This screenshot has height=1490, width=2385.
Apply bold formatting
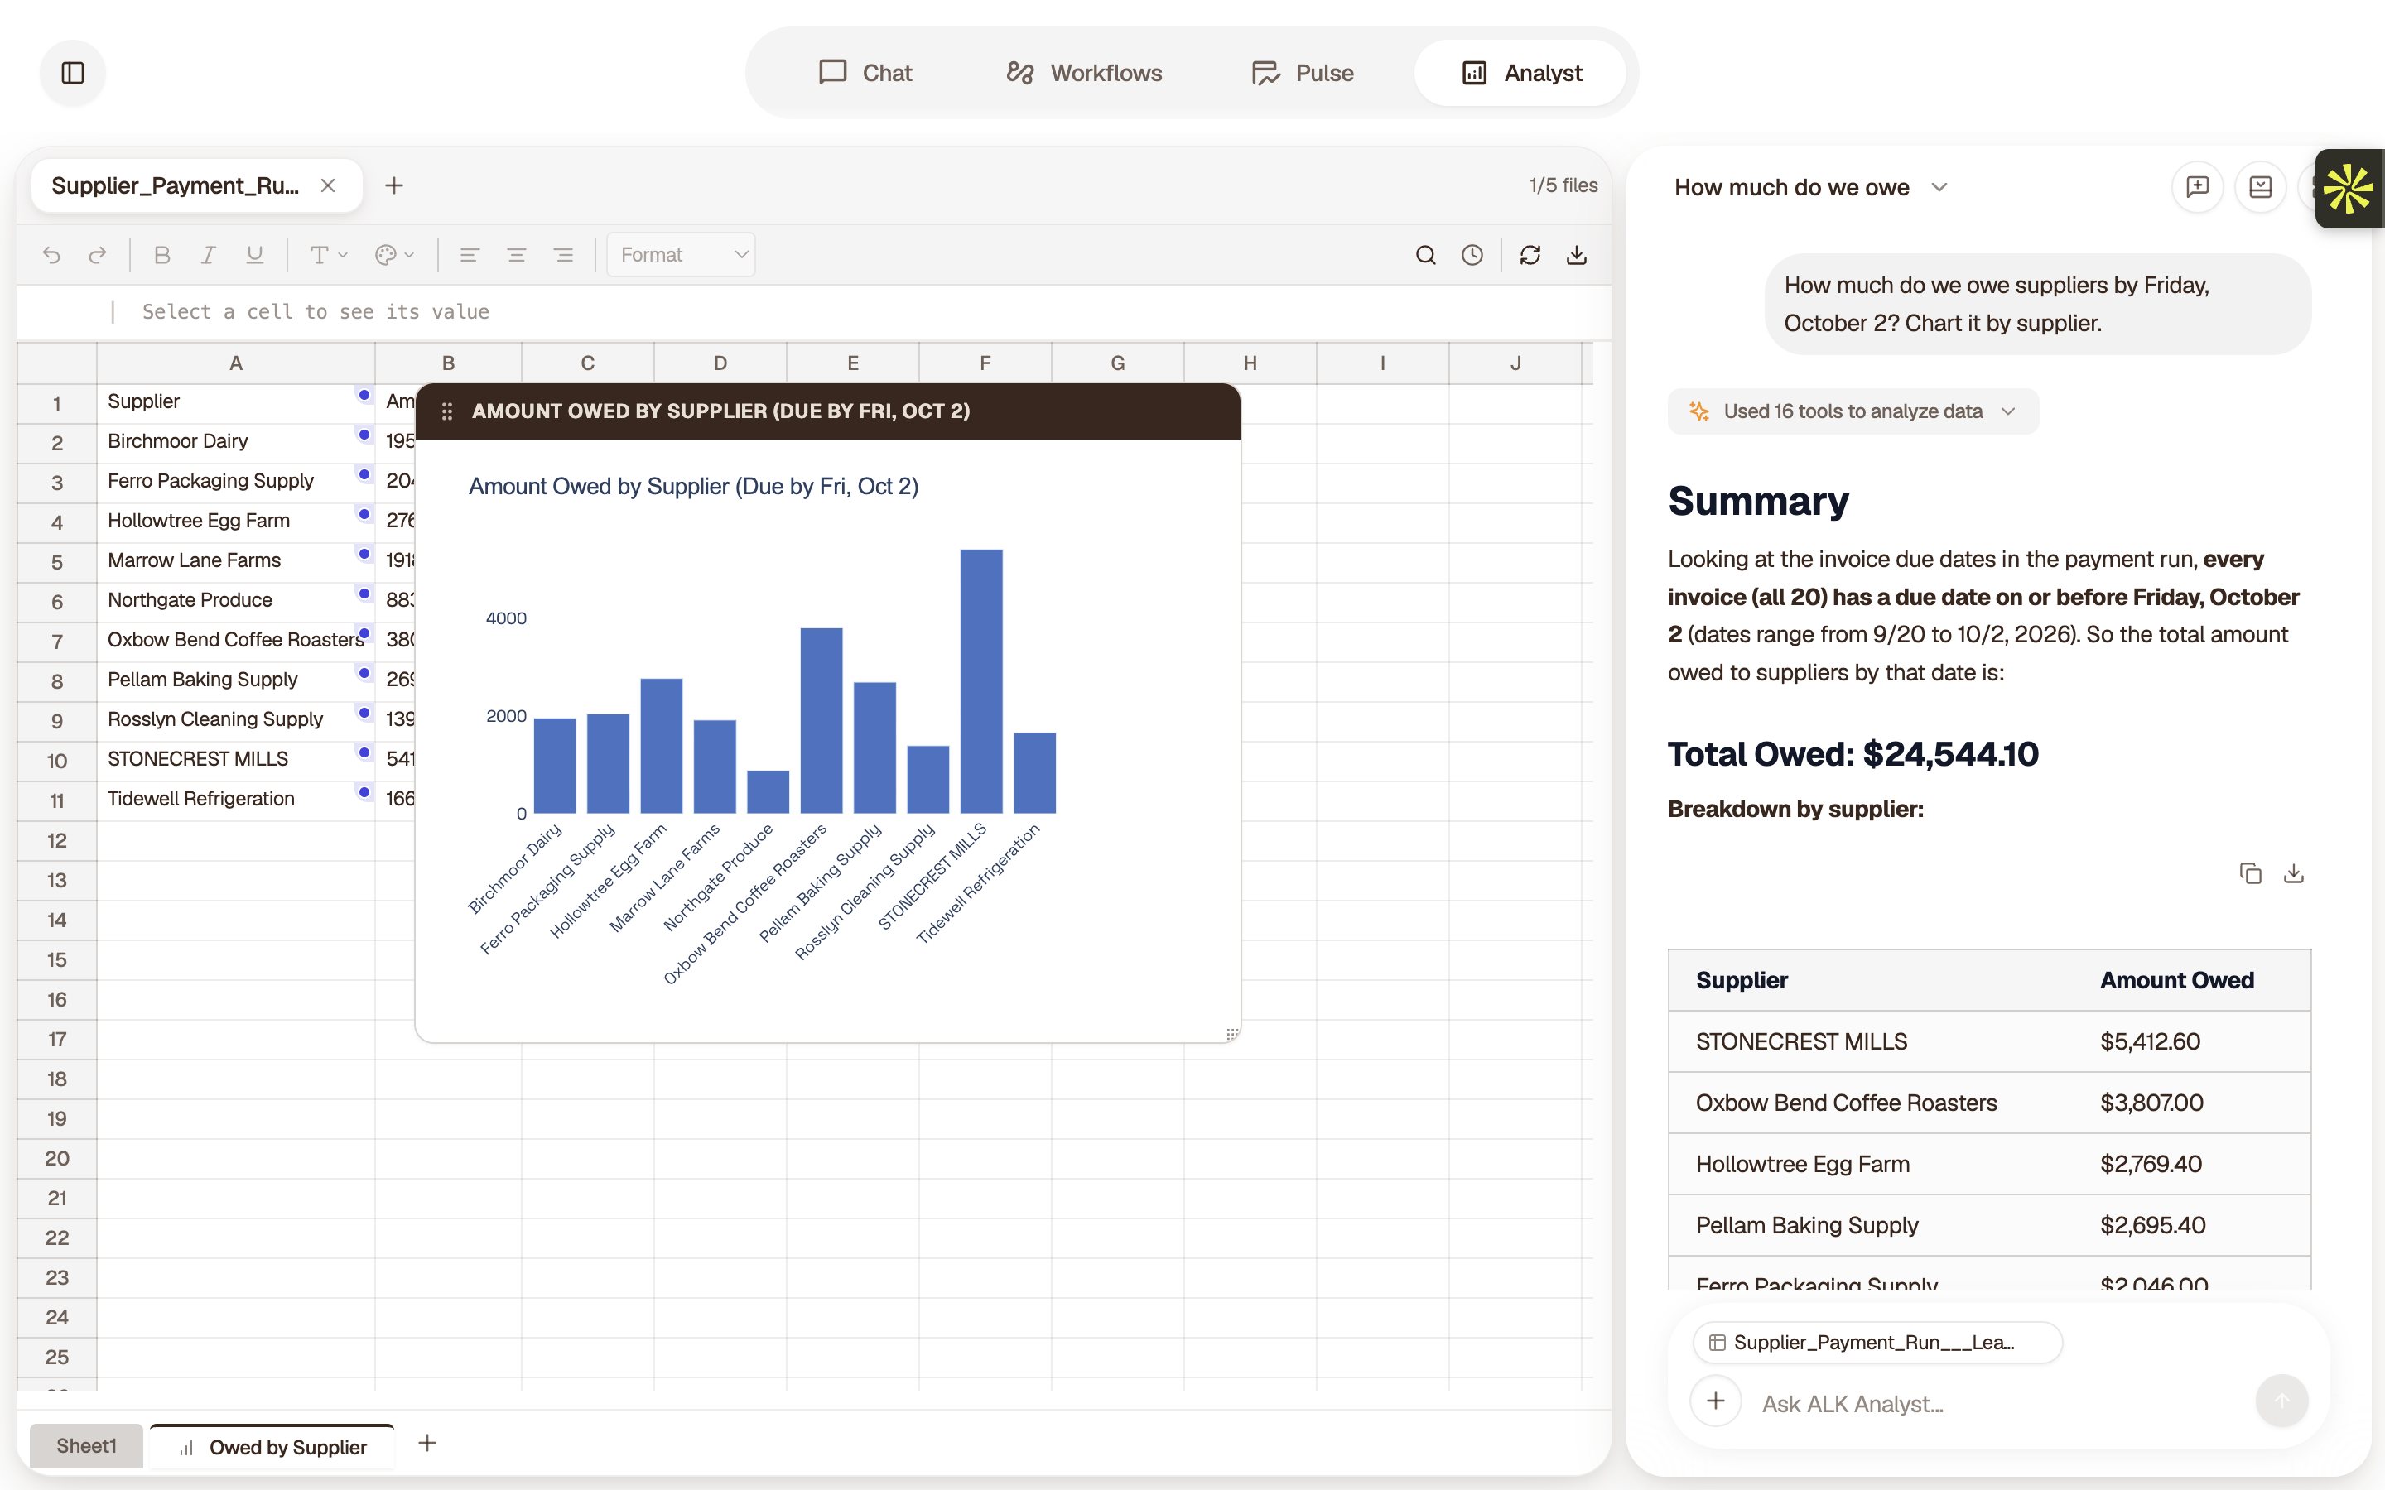point(162,255)
